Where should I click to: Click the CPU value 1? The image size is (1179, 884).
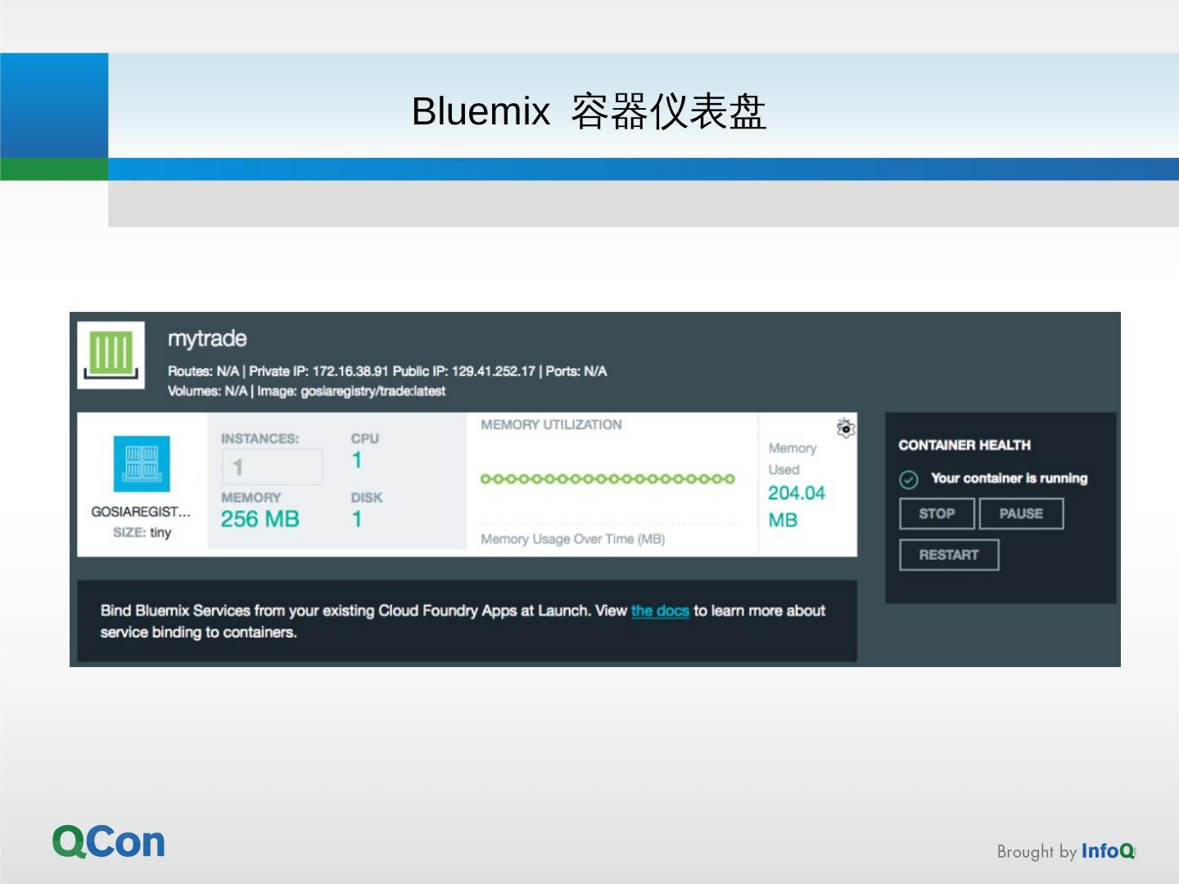pos(357,460)
